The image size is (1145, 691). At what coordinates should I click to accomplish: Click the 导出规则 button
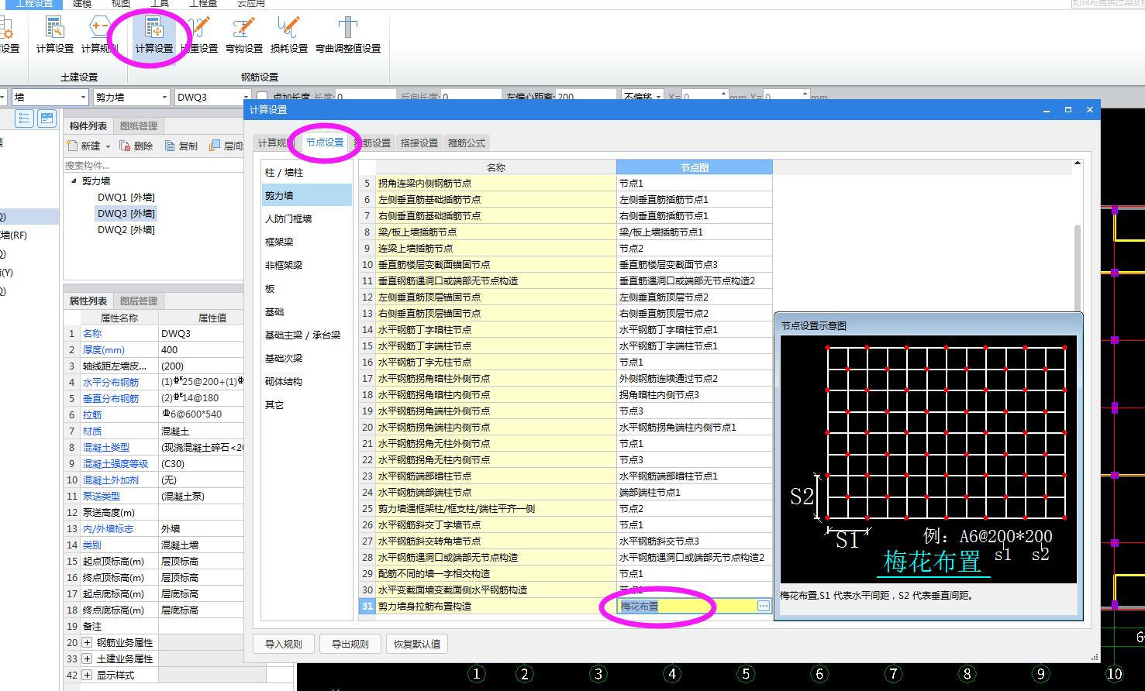(x=350, y=644)
